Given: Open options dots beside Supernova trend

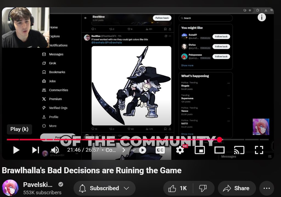Looking at the screenshot, I should coord(229,96).
